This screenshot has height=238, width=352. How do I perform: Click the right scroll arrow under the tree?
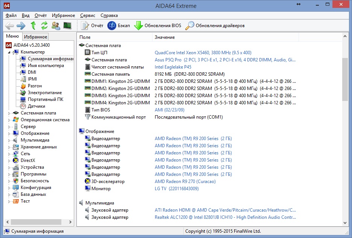pyautogui.click(x=70, y=222)
